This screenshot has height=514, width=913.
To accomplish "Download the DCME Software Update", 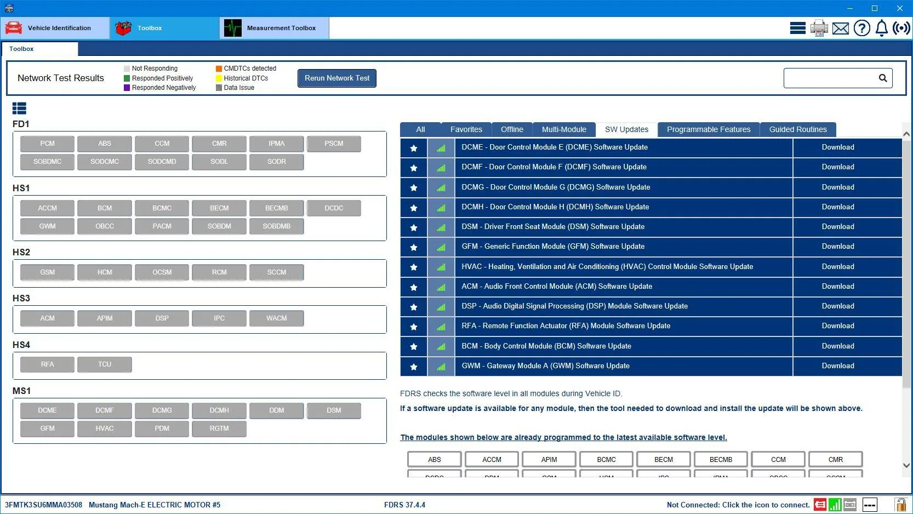I will pos(847,147).
